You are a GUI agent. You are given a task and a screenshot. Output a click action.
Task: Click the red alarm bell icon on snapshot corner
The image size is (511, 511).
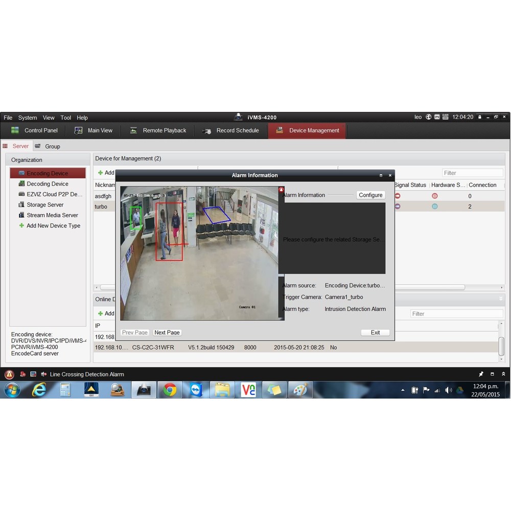[281, 190]
